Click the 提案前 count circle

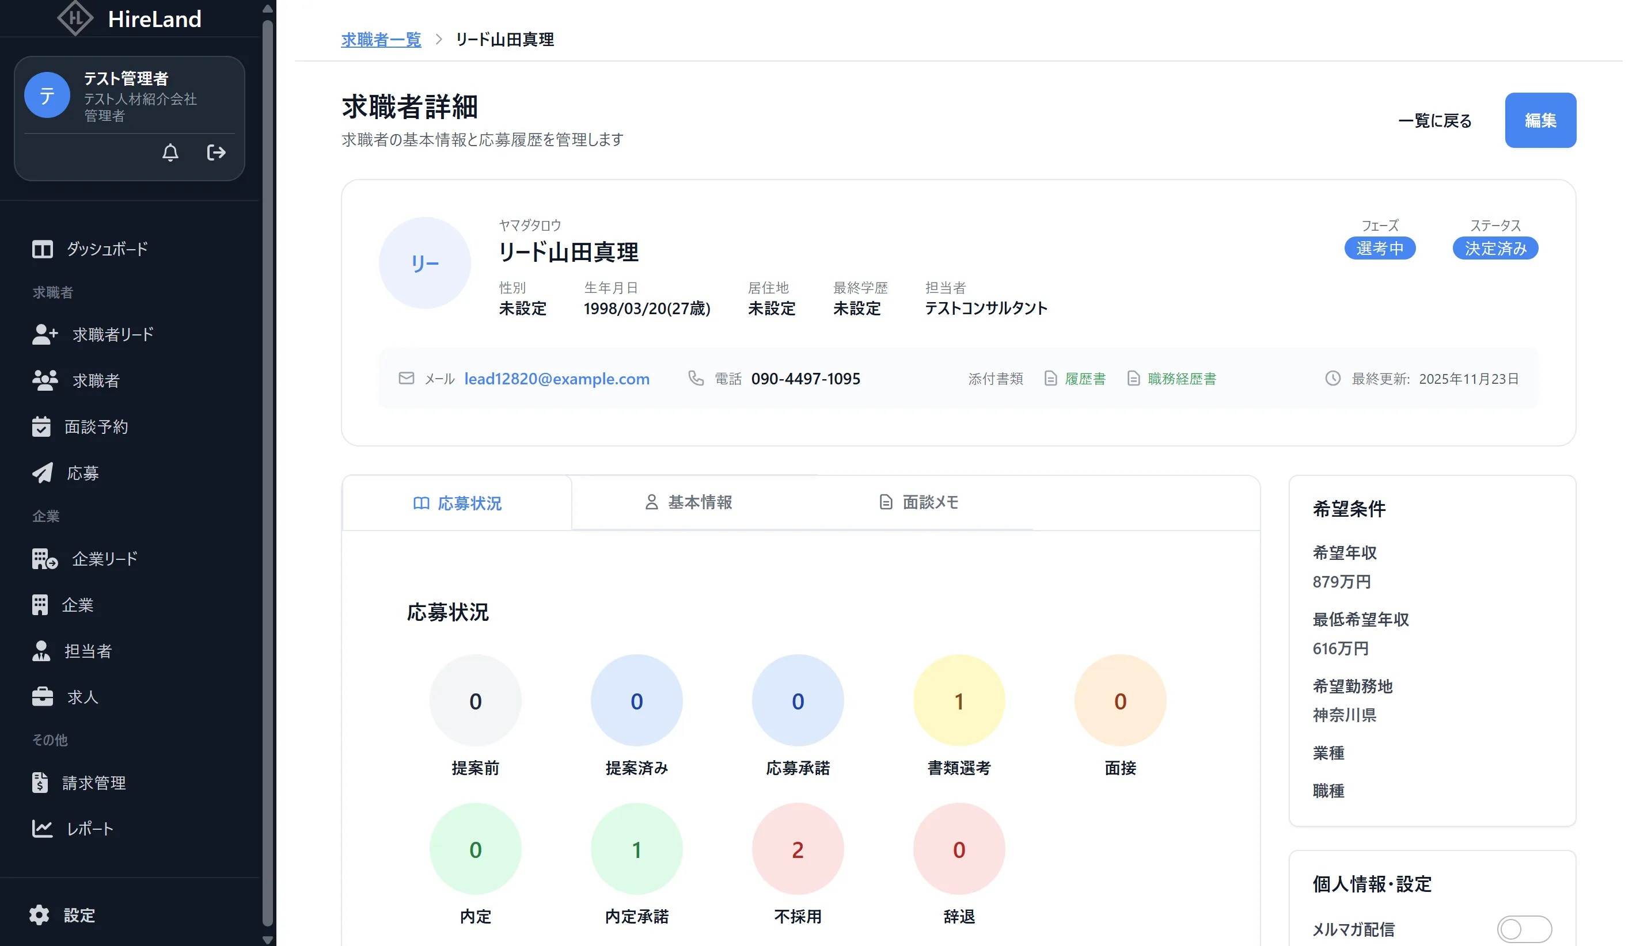coord(475,700)
